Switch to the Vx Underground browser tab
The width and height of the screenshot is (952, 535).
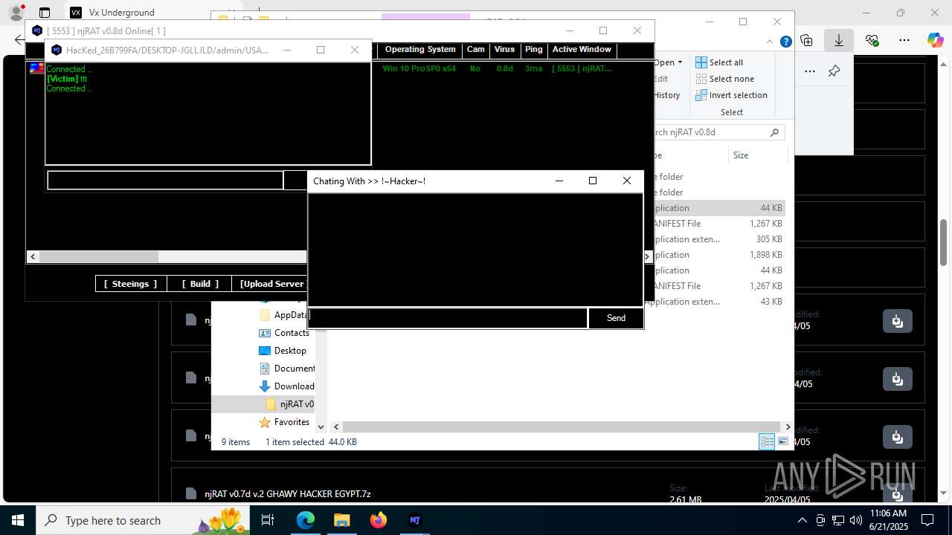[122, 13]
